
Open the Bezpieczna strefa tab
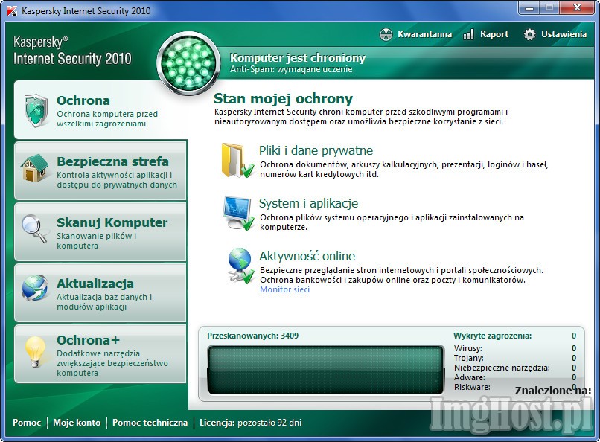tap(100, 170)
